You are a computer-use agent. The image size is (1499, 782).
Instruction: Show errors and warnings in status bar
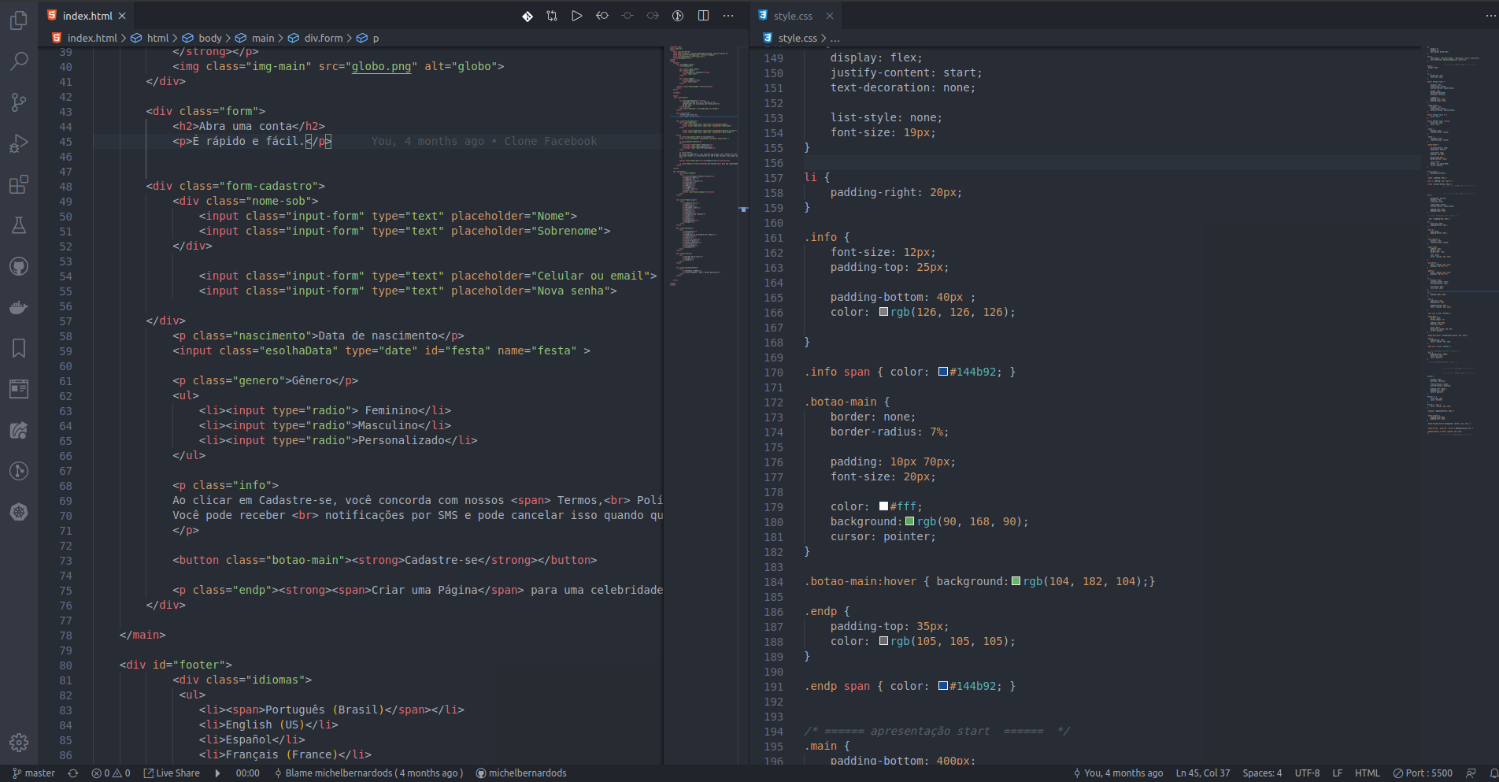click(111, 773)
